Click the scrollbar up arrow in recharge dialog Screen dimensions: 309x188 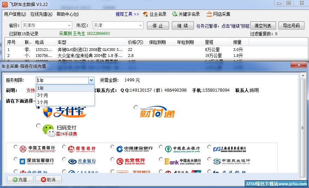coord(303,76)
